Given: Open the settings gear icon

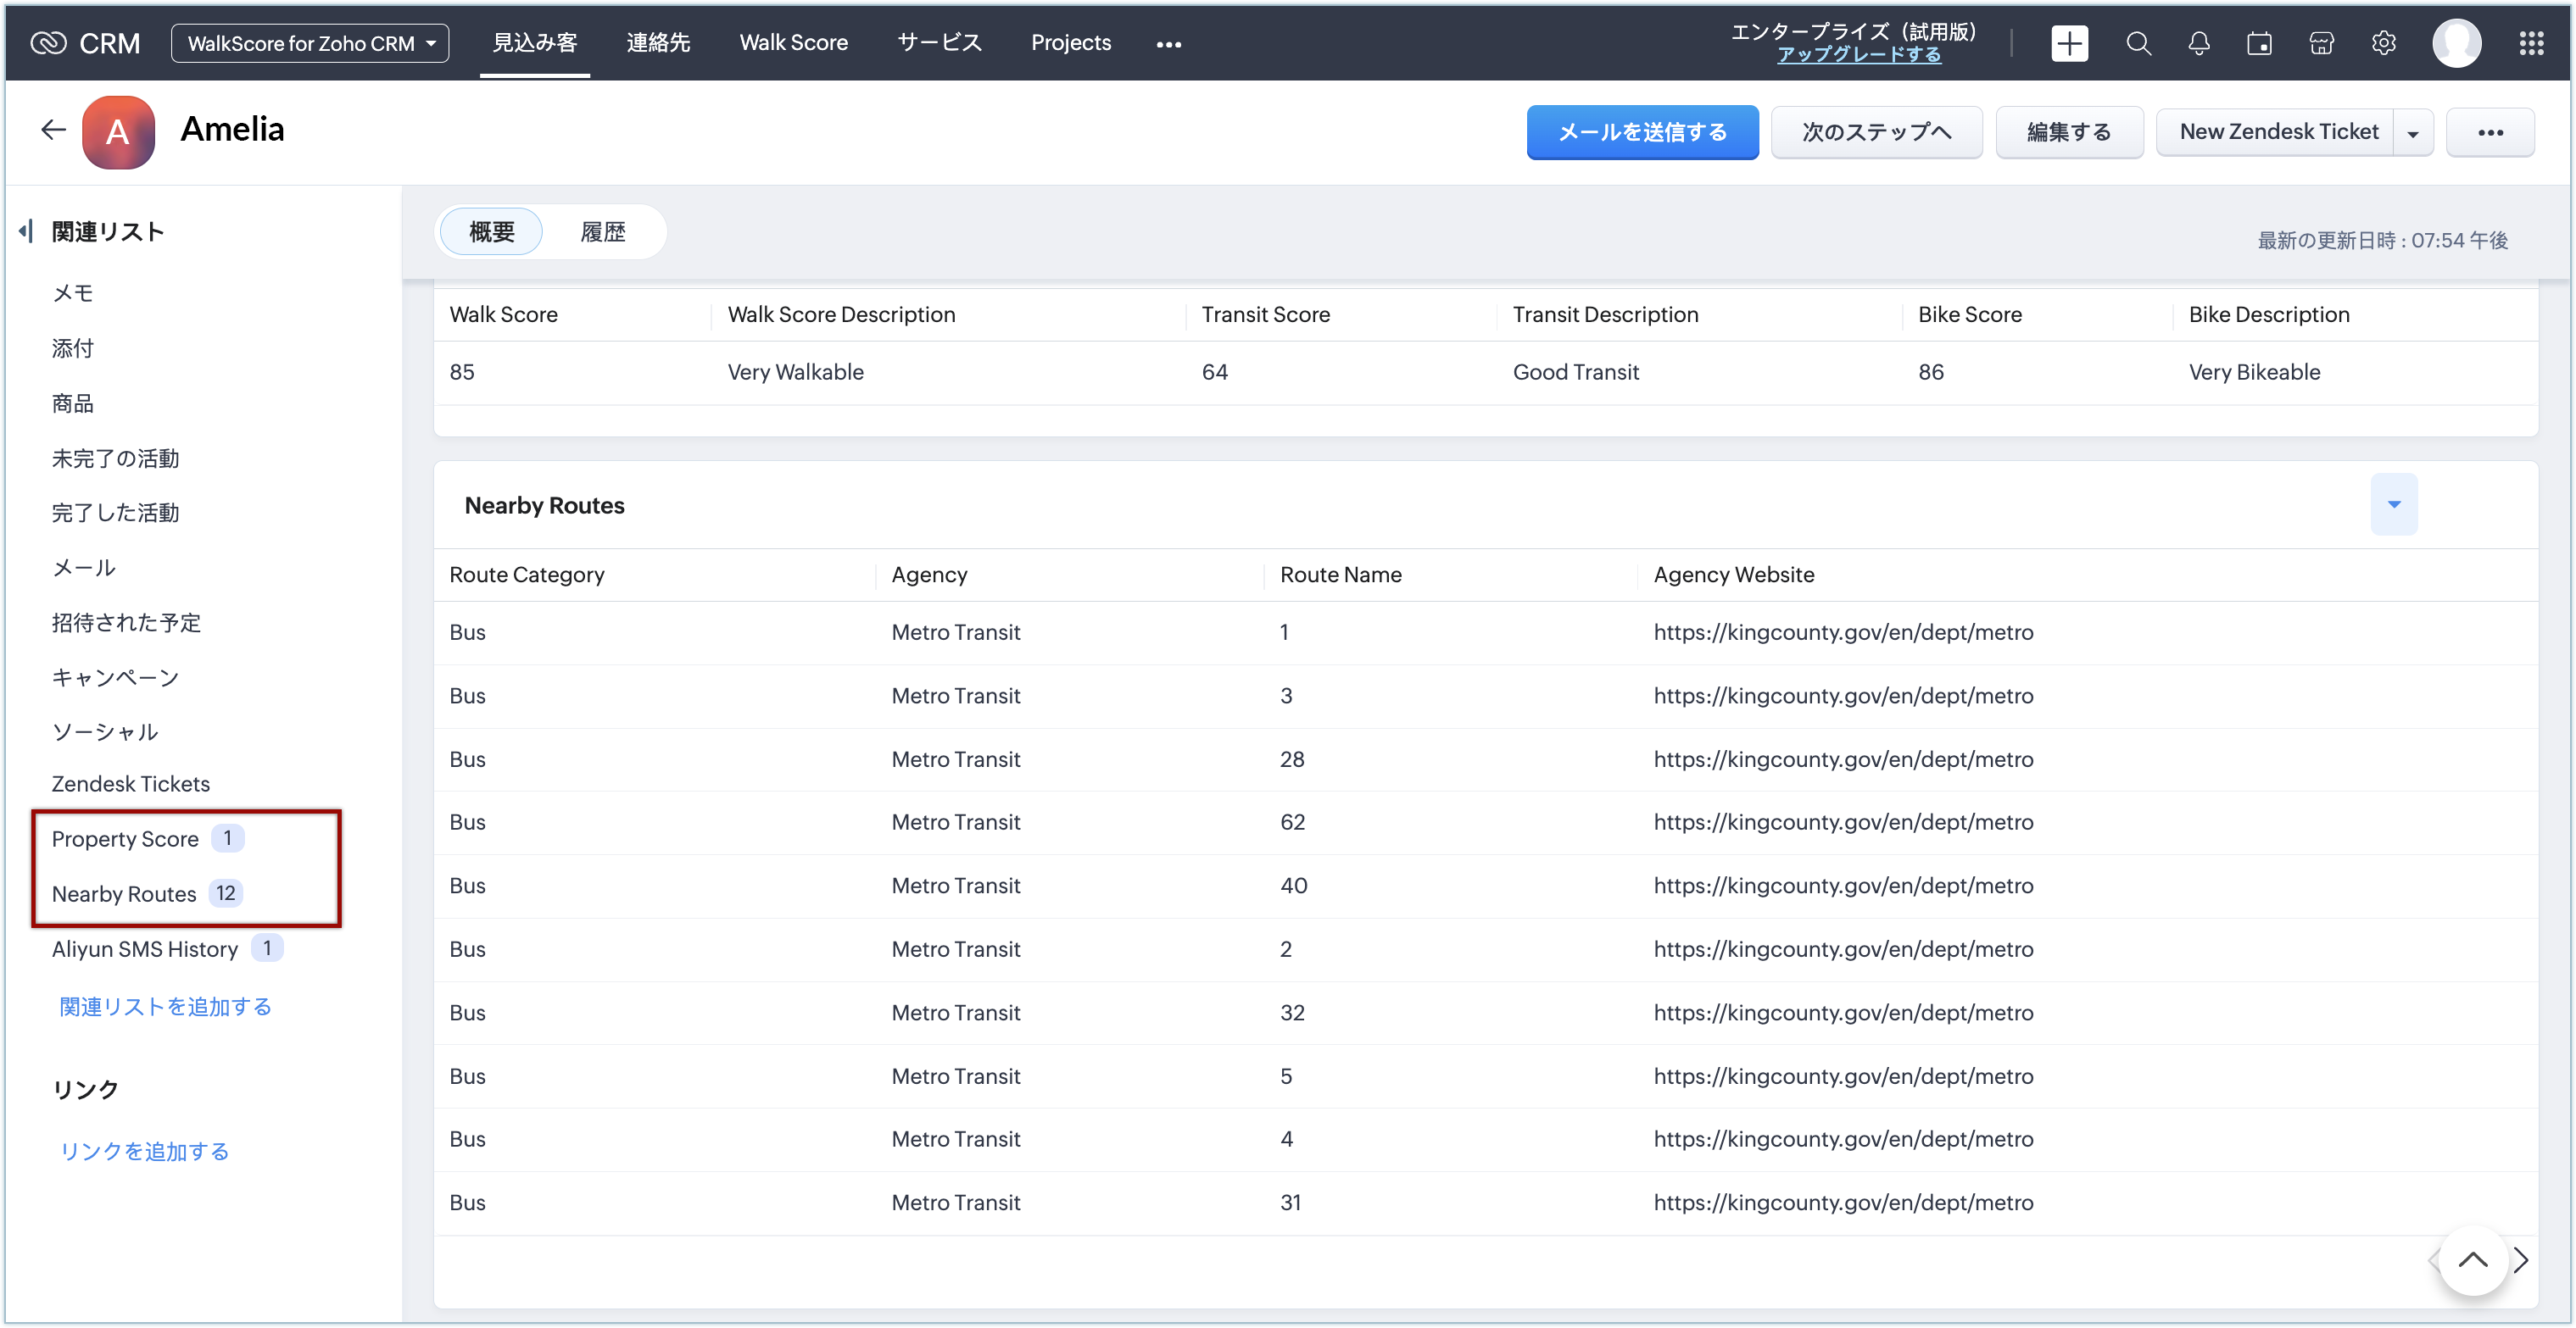Looking at the screenshot, I should (2383, 43).
